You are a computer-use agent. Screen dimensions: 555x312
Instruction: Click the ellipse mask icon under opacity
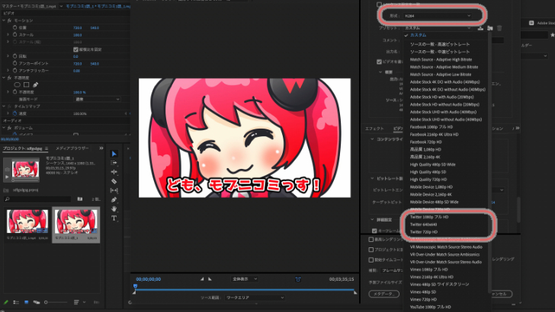tap(17, 84)
